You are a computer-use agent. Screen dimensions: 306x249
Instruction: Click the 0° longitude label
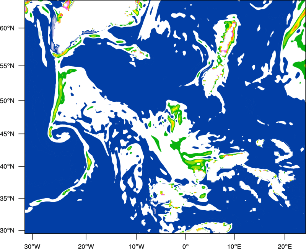point(186,246)
